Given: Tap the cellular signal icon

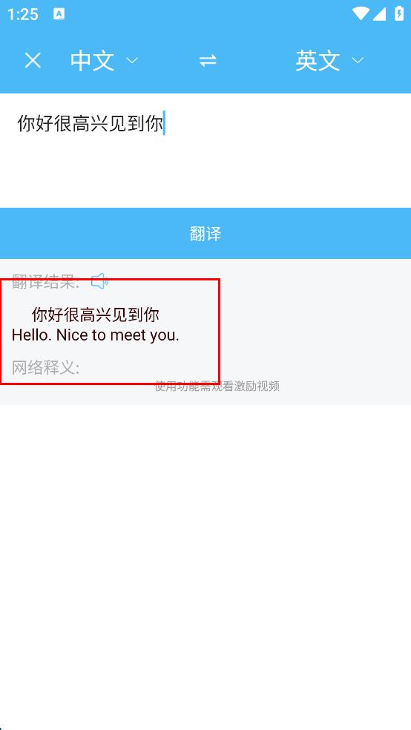Looking at the screenshot, I should pyautogui.click(x=379, y=14).
